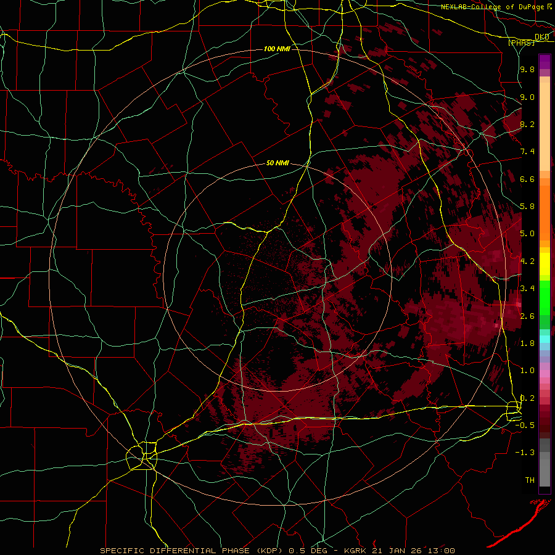Click the 1.0 color scale value

point(527,371)
